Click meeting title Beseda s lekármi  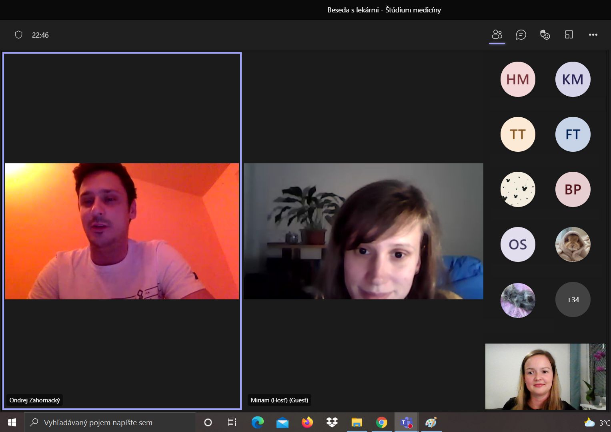pos(384,10)
